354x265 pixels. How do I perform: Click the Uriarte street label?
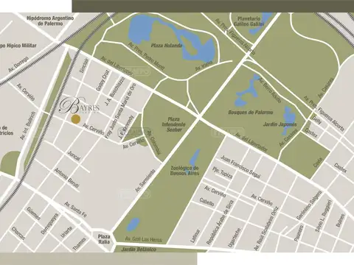click(66, 232)
